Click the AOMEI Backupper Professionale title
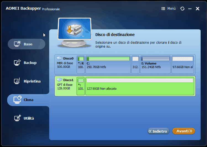Image resolution: width=207 pixels, height=147 pixels. (33, 9)
